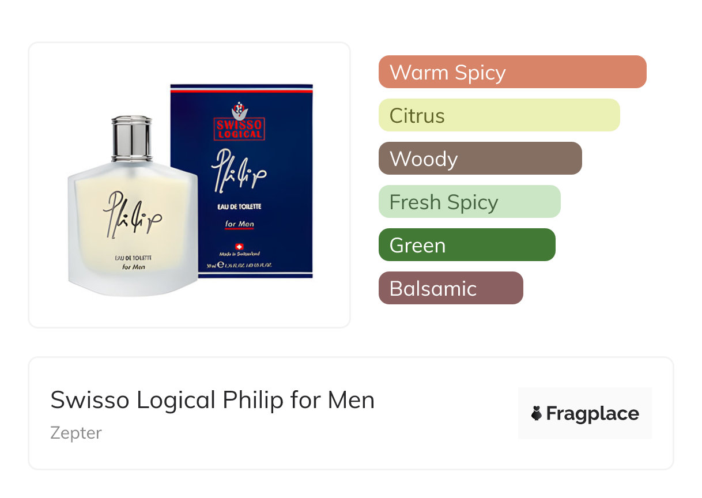Open the frosted perfume bottle image

(x=133, y=206)
